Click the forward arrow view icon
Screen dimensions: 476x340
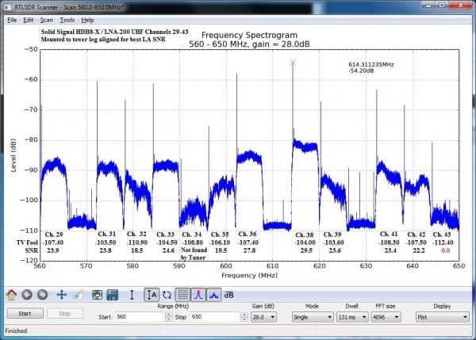(x=43, y=295)
